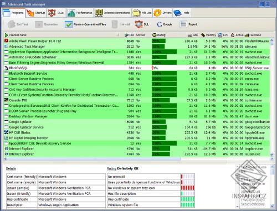The width and height of the screenshot is (277, 211).
Task: Click the Adobe Flash Player Helper icon
Action: tap(6, 41)
